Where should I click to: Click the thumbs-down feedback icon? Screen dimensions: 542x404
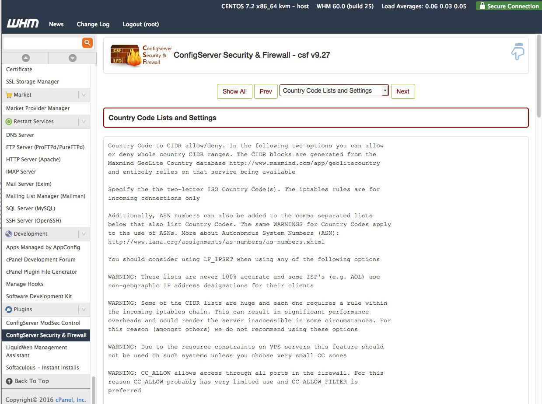[518, 52]
